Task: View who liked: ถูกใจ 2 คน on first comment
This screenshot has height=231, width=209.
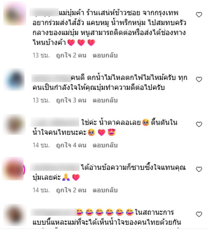Action: pos(71,55)
